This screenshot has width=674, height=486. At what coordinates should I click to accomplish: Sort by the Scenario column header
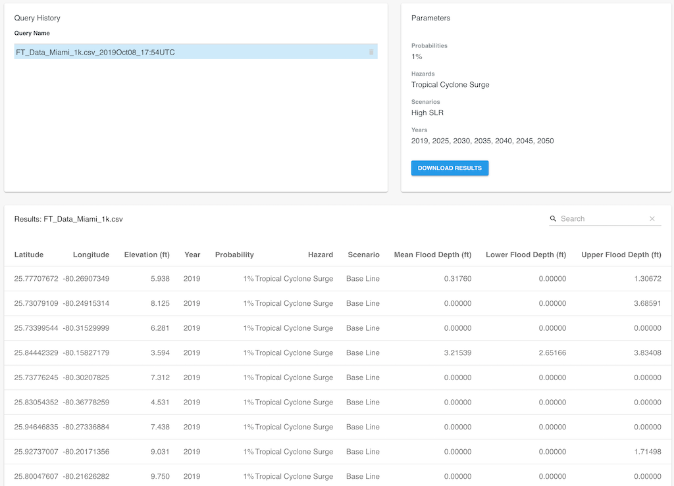363,255
